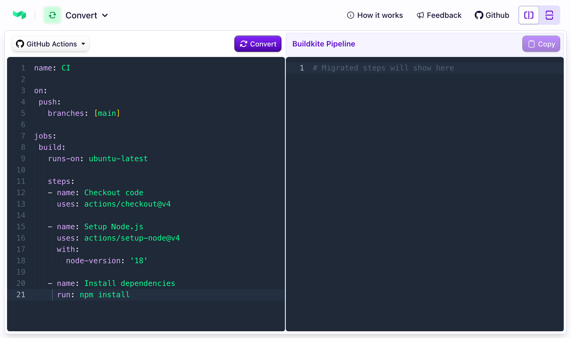The height and width of the screenshot is (338, 571).
Task: Click the megaphone icon beside Feedback
Action: pos(420,15)
